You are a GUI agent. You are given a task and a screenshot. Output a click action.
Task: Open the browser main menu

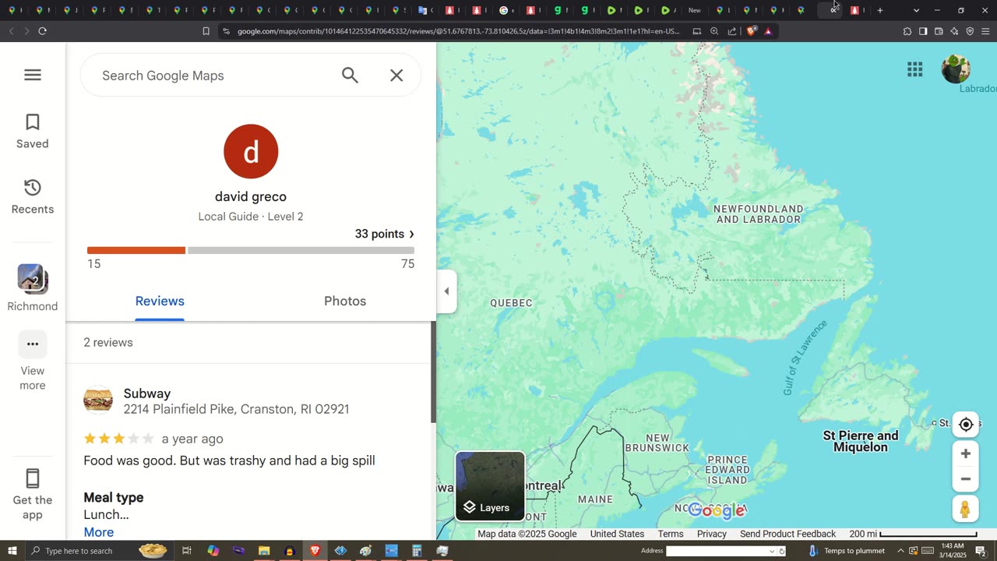[x=985, y=31]
